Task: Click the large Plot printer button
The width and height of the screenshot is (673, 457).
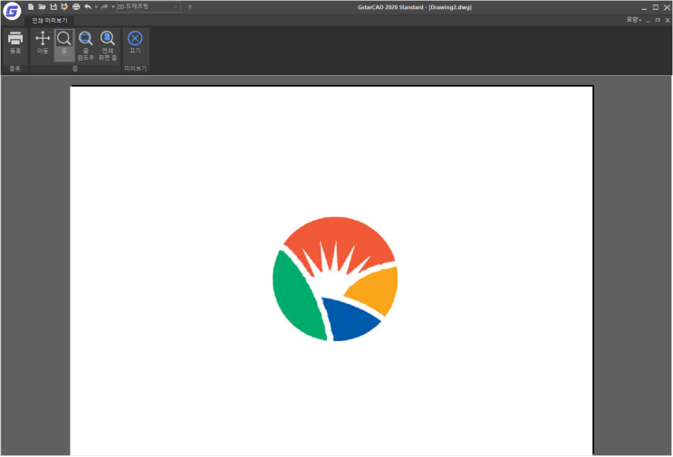Action: point(15,43)
